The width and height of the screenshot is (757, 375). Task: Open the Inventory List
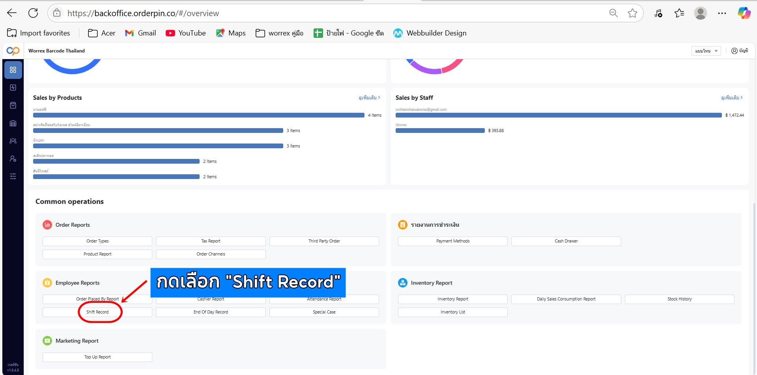453,312
